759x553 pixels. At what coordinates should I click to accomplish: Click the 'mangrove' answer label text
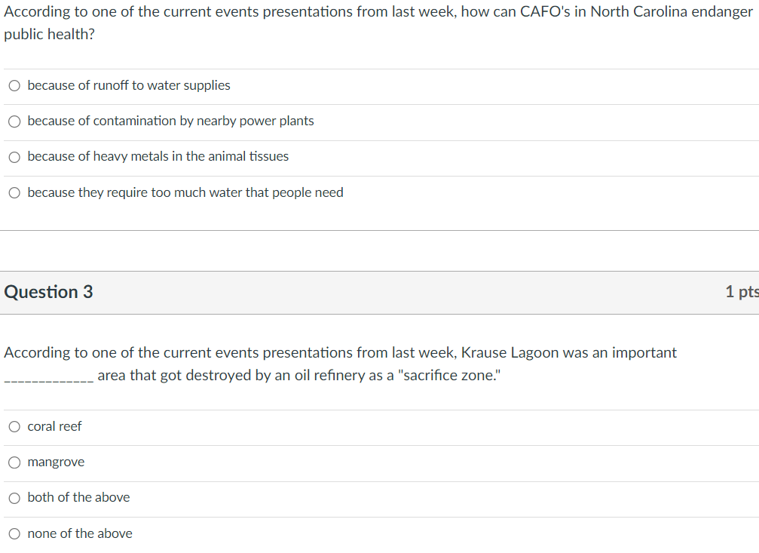point(56,462)
